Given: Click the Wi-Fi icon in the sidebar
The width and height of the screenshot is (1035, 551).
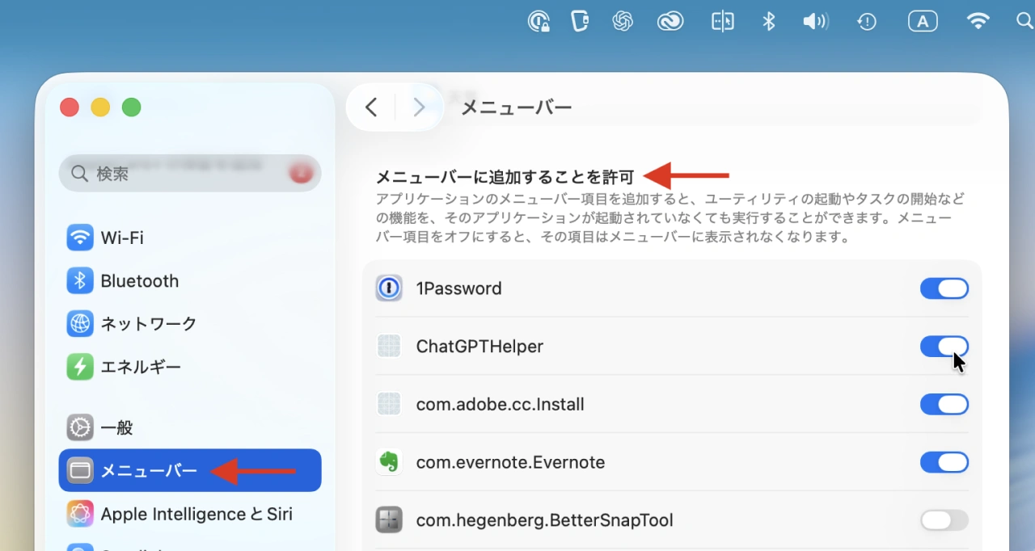Looking at the screenshot, I should (80, 238).
